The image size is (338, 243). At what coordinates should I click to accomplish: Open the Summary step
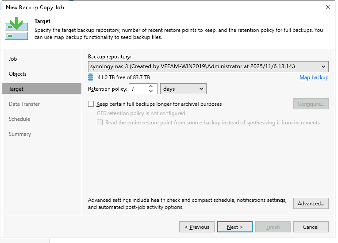(20, 134)
